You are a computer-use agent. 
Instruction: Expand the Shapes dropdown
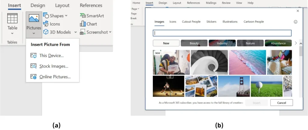(66, 16)
